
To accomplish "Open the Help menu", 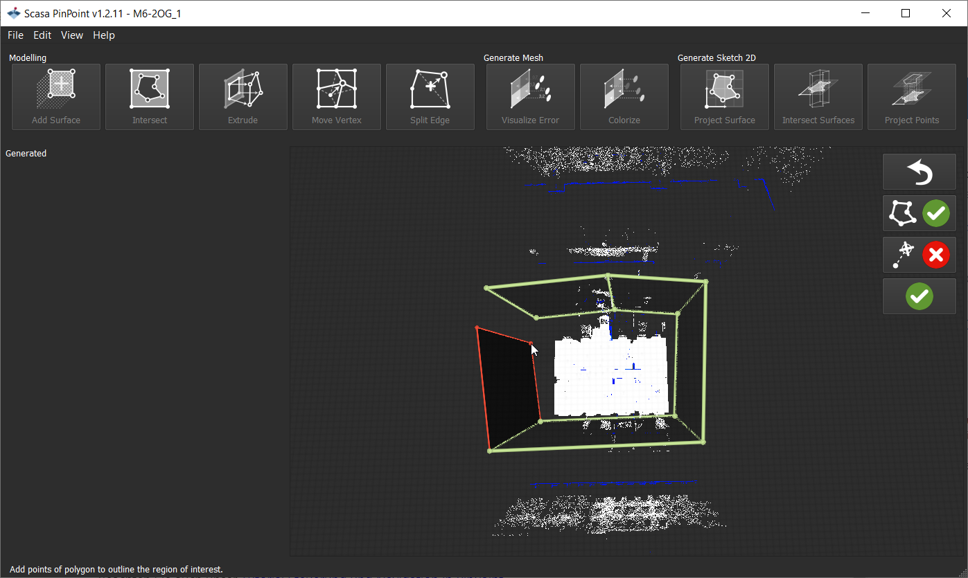I will (x=104, y=35).
